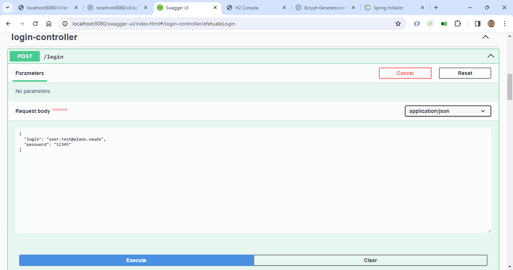Click the green broadcast extension icon
The image size is (513, 270).
[444, 24]
